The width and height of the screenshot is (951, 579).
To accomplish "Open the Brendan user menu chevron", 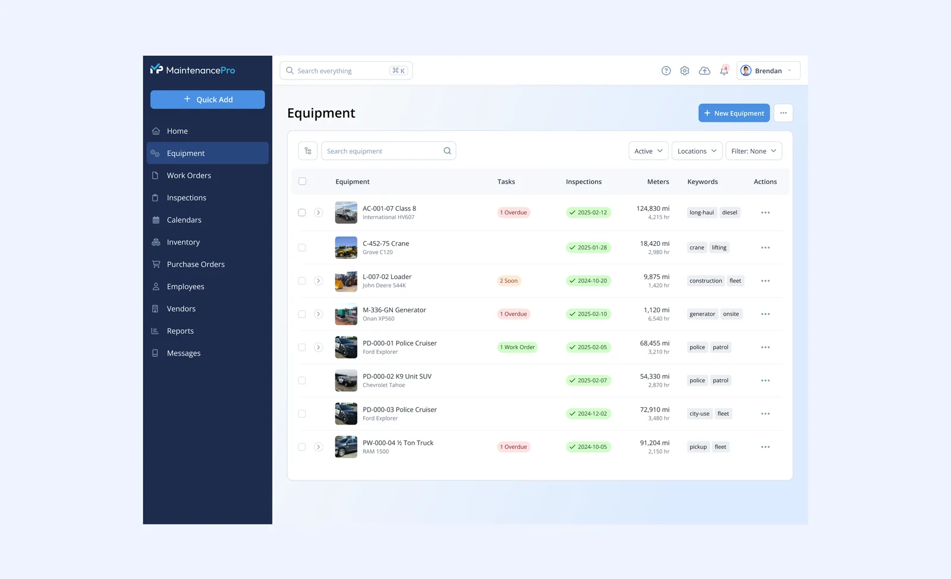I will click(x=789, y=71).
